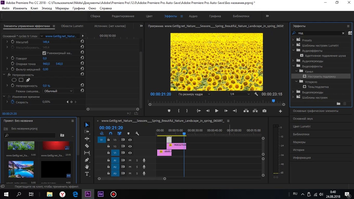Select the Type tool

click(87, 174)
